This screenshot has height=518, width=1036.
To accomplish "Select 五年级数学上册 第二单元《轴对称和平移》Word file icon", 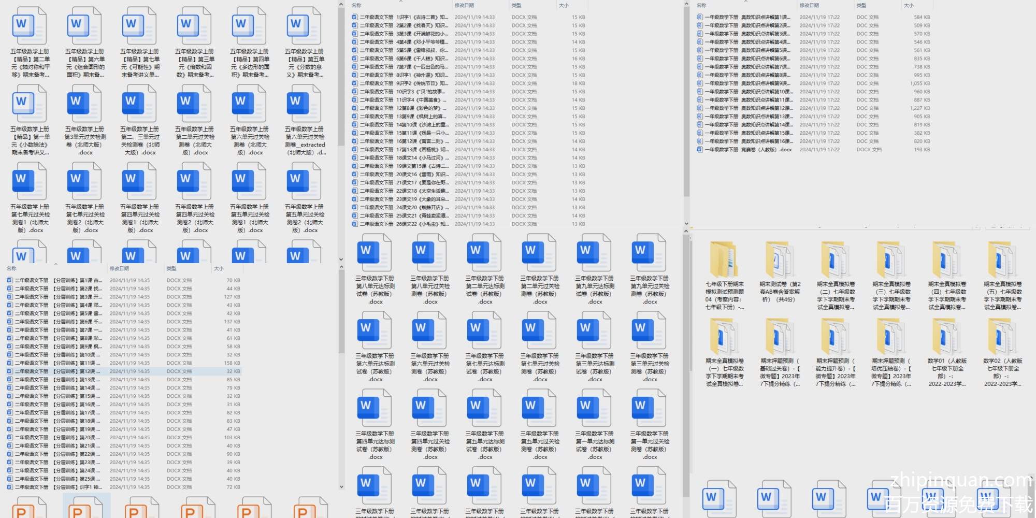I will 30,26.
